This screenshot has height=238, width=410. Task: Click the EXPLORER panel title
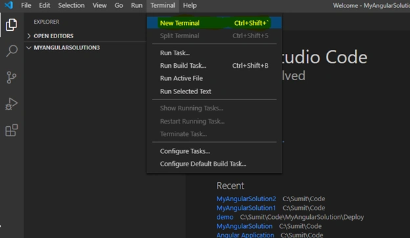[47, 22]
